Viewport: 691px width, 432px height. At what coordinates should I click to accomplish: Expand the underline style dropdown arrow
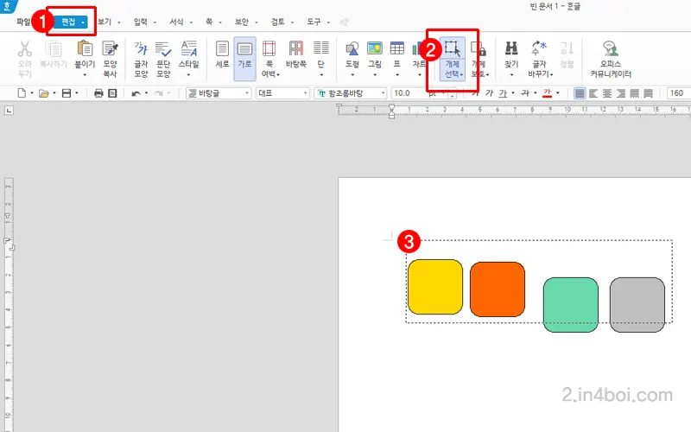(x=513, y=93)
